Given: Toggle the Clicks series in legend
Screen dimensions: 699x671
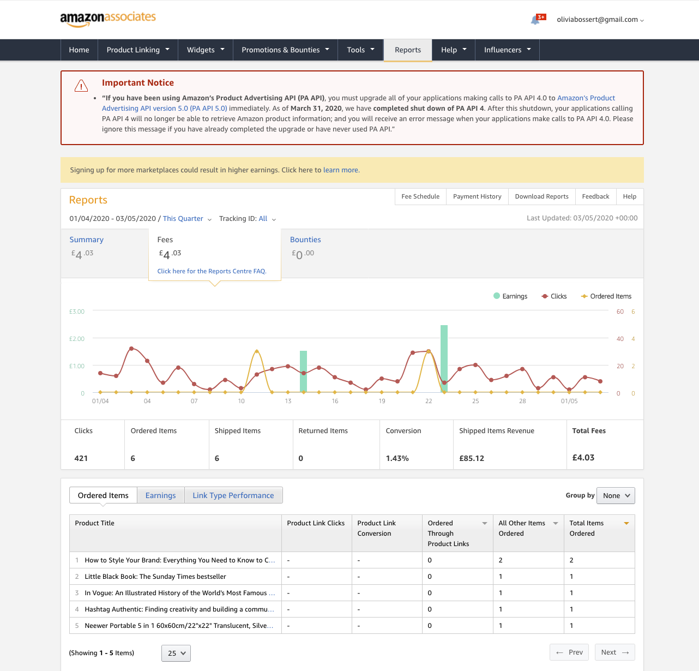Looking at the screenshot, I should (x=554, y=296).
